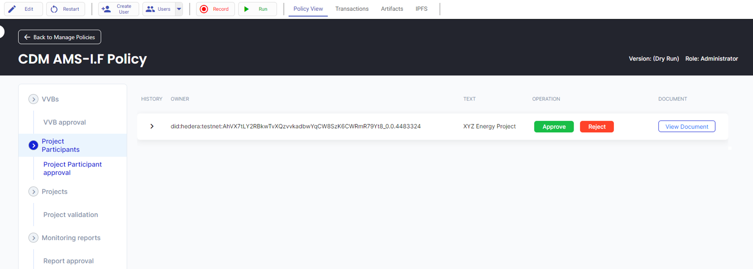Click View Document button
The height and width of the screenshot is (269, 753).
coord(686,126)
